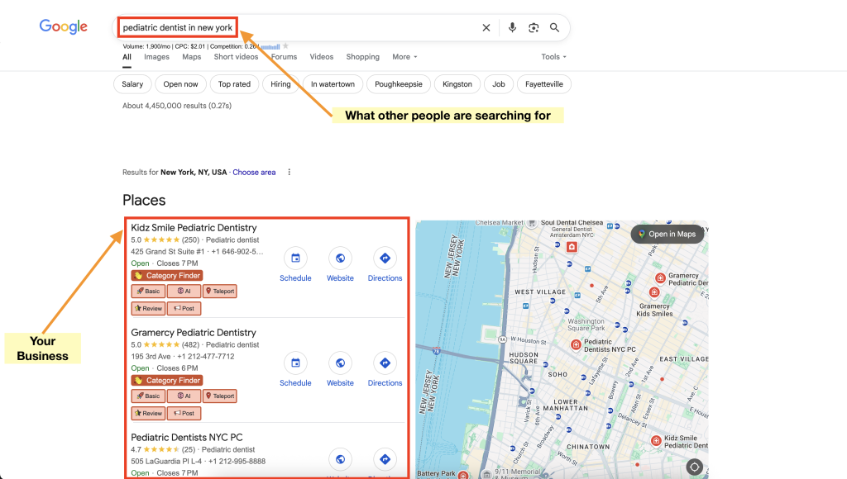Click into the search query field
This screenshot has height=479, width=847.
(298, 27)
